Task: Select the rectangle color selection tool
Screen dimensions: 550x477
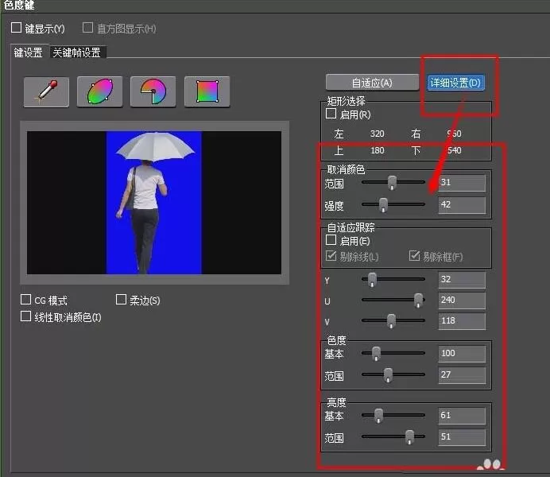Action: (x=207, y=92)
